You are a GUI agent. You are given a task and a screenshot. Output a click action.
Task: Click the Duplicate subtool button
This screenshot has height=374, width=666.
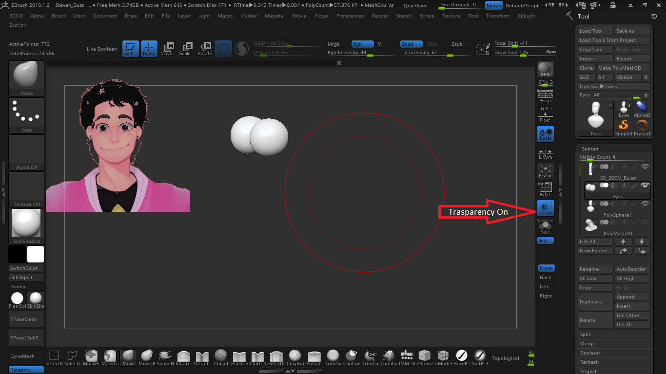tap(595, 301)
